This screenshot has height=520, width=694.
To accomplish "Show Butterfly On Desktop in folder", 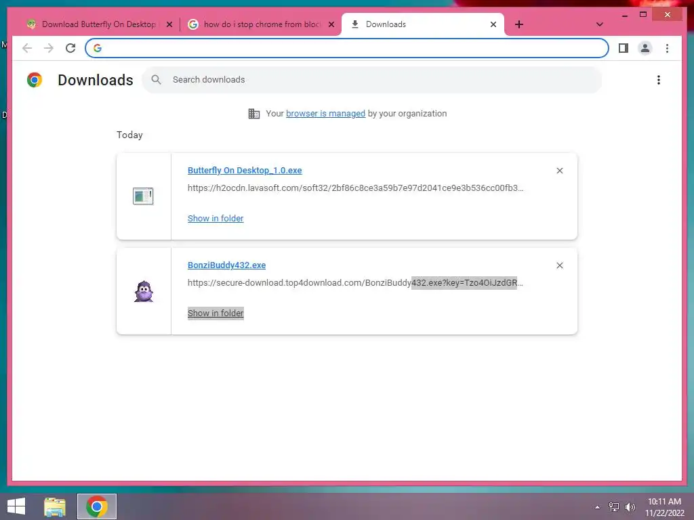I will pyautogui.click(x=216, y=219).
